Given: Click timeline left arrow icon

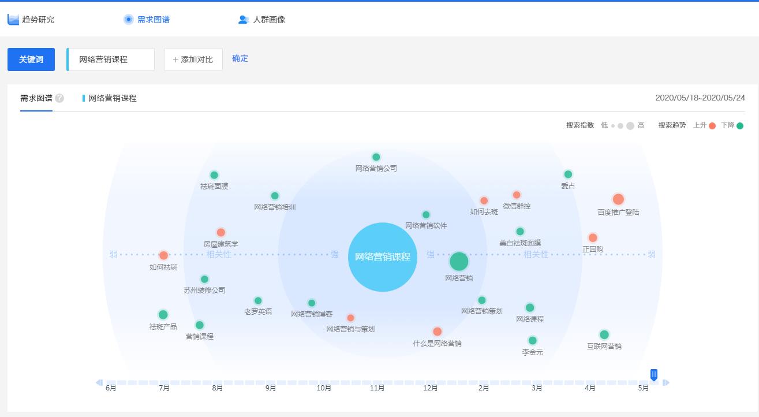Looking at the screenshot, I should (99, 382).
